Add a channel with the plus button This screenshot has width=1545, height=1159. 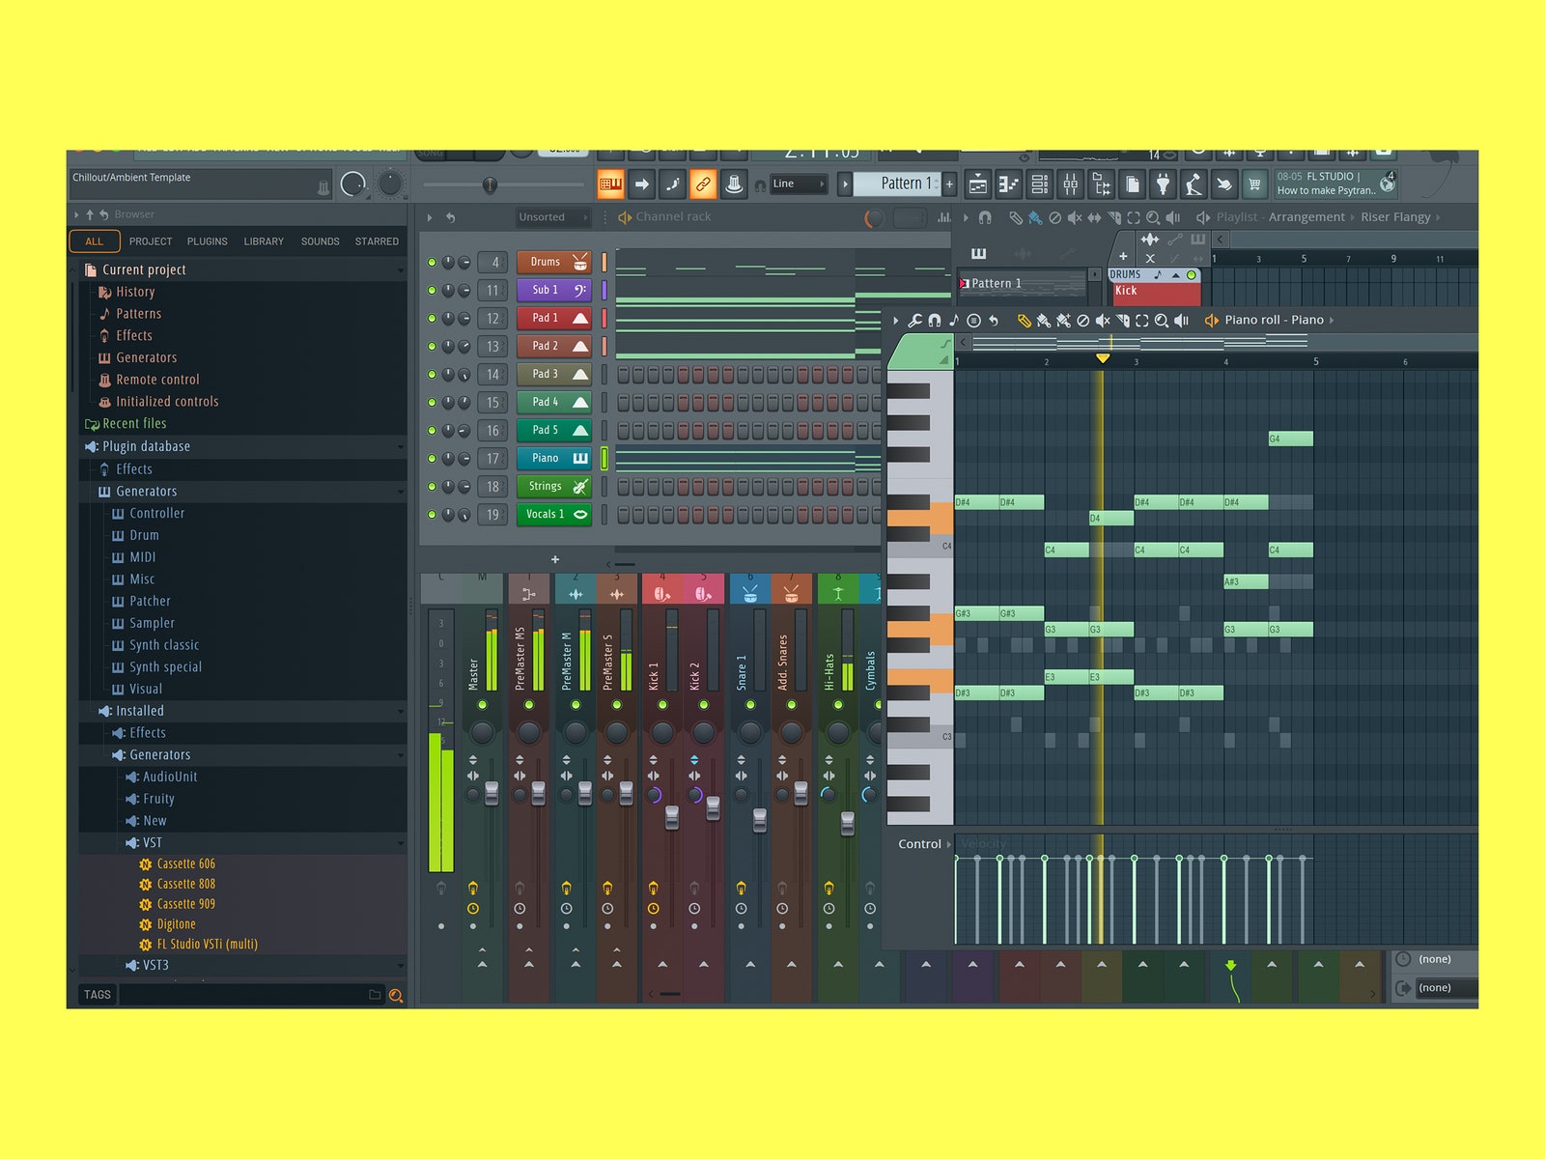555,559
